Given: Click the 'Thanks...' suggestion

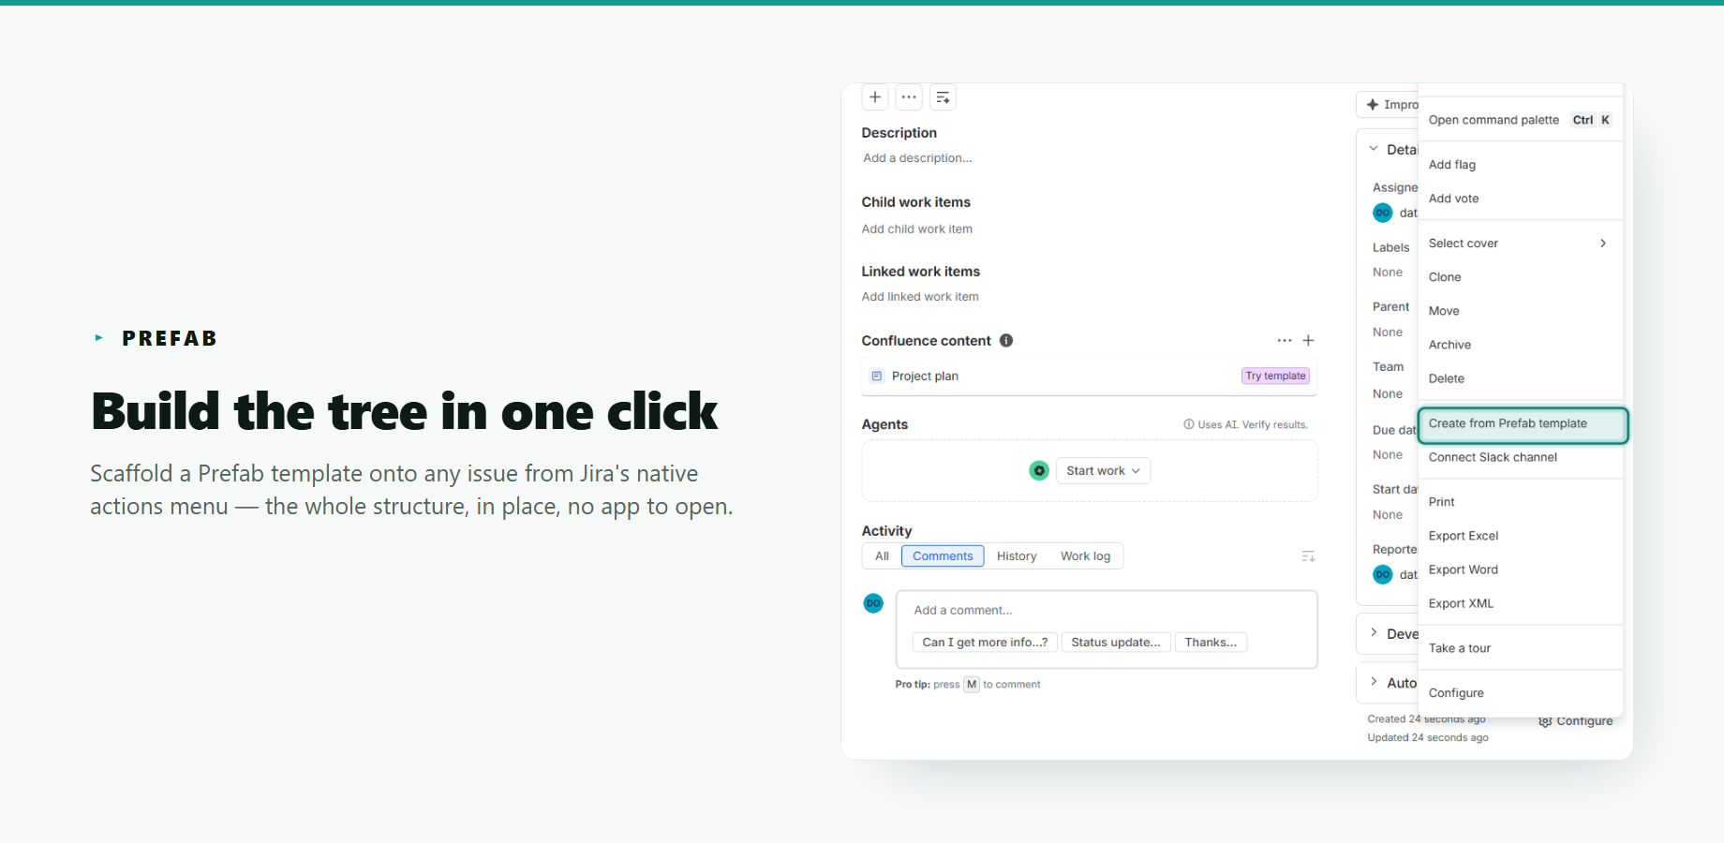Looking at the screenshot, I should point(1211,643).
